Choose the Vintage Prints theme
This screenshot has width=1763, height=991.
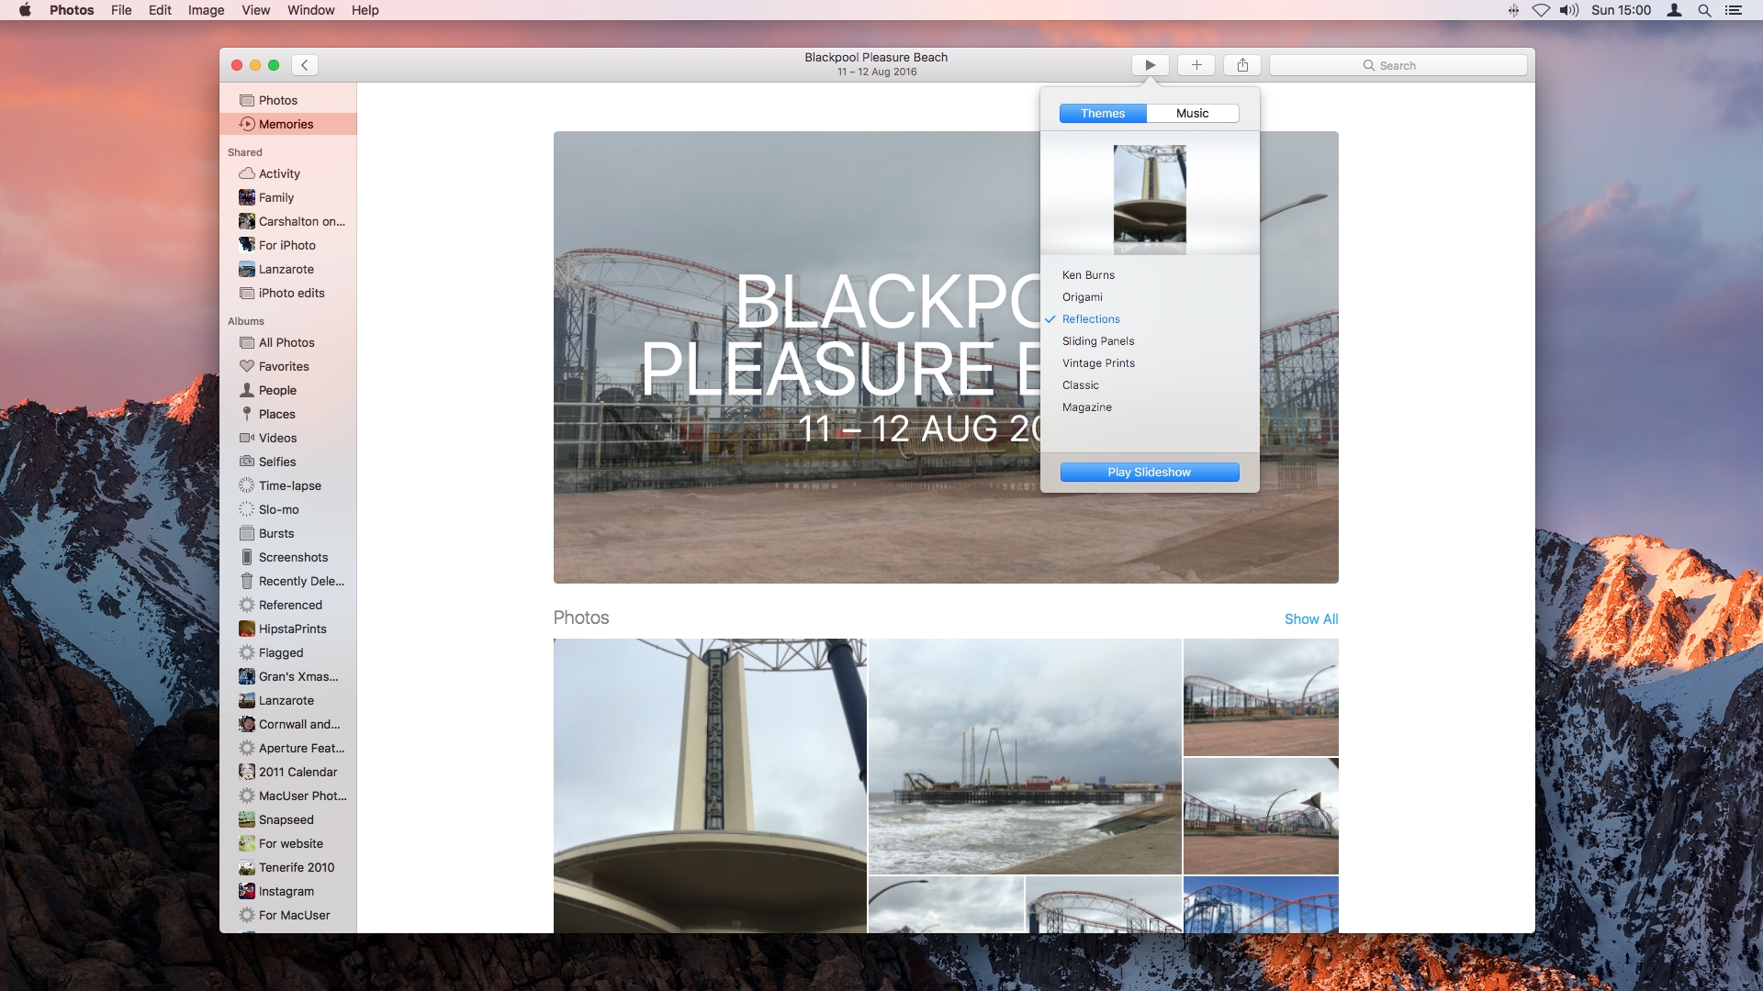[1098, 363]
